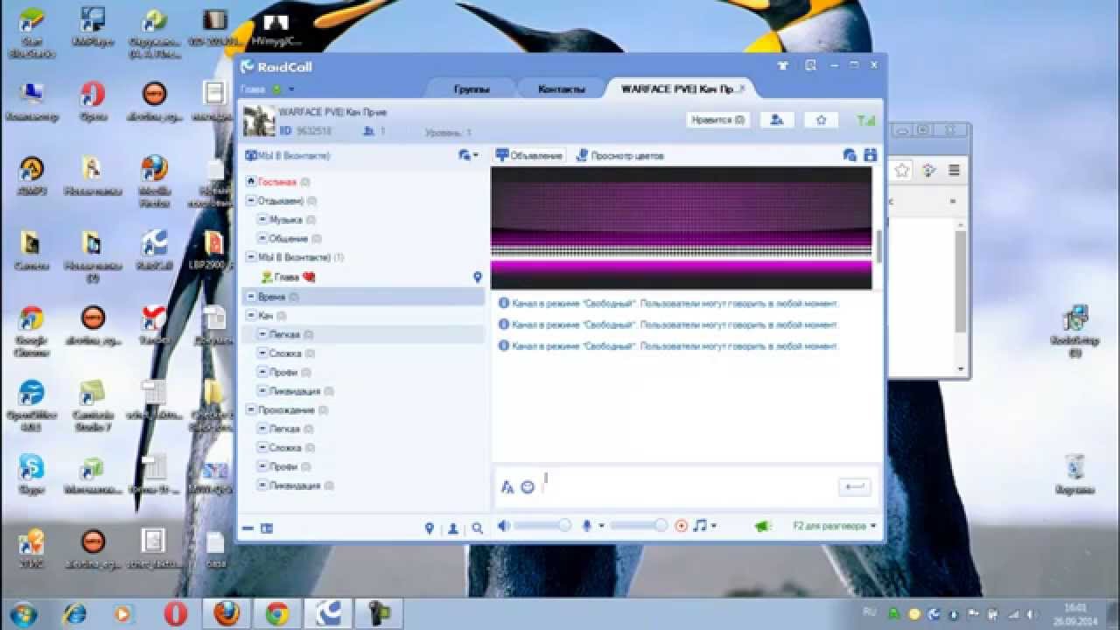Open the microphone options dropdown arrow

pyautogui.click(x=601, y=526)
